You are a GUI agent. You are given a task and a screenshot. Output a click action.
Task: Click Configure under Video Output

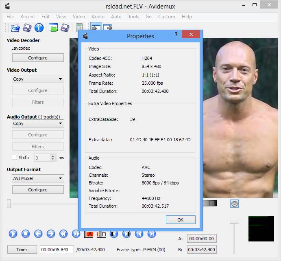coord(38,90)
